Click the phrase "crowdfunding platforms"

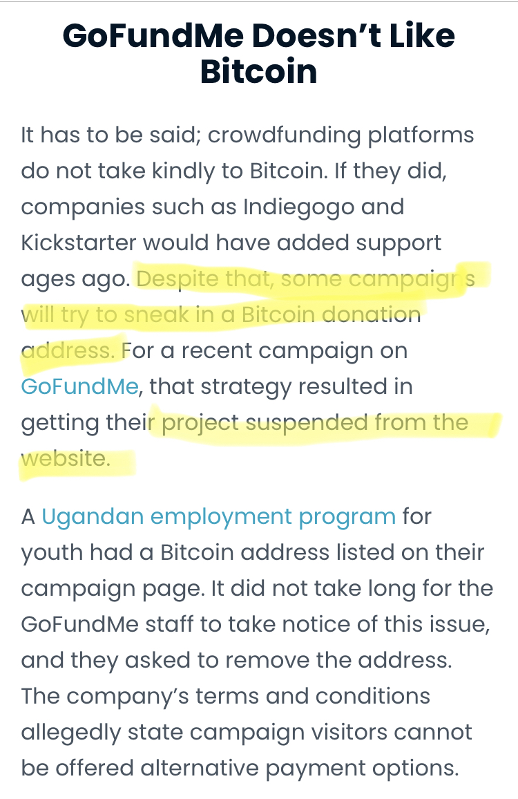click(340, 135)
